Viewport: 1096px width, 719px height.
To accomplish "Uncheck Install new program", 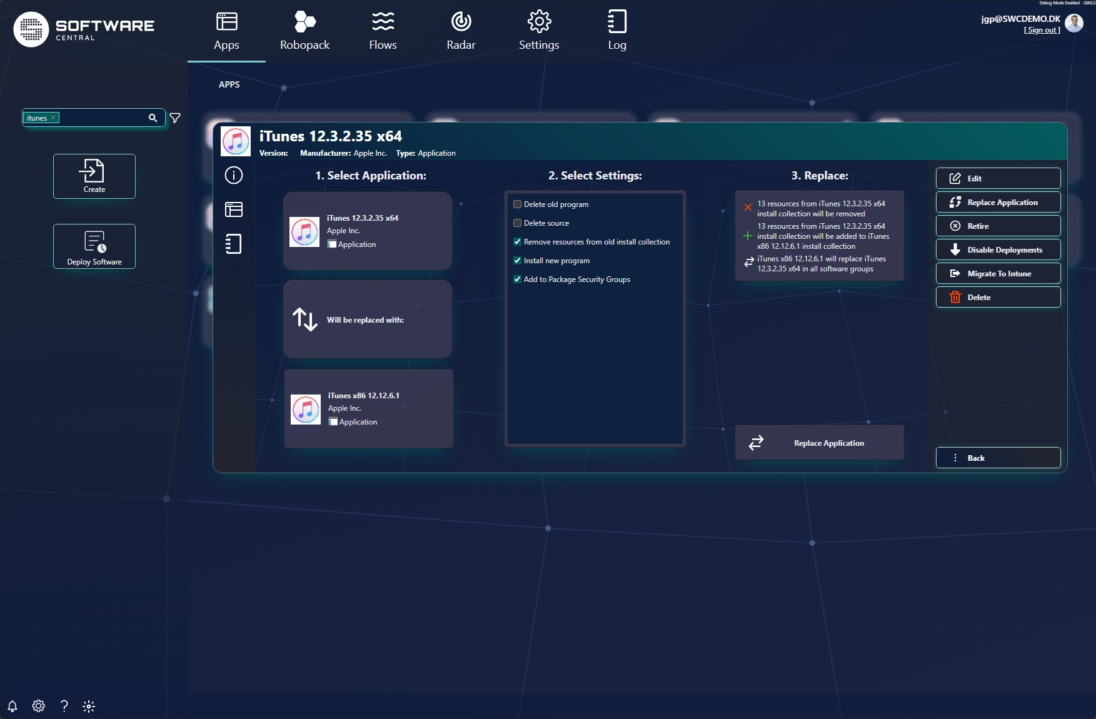I will click(x=517, y=261).
